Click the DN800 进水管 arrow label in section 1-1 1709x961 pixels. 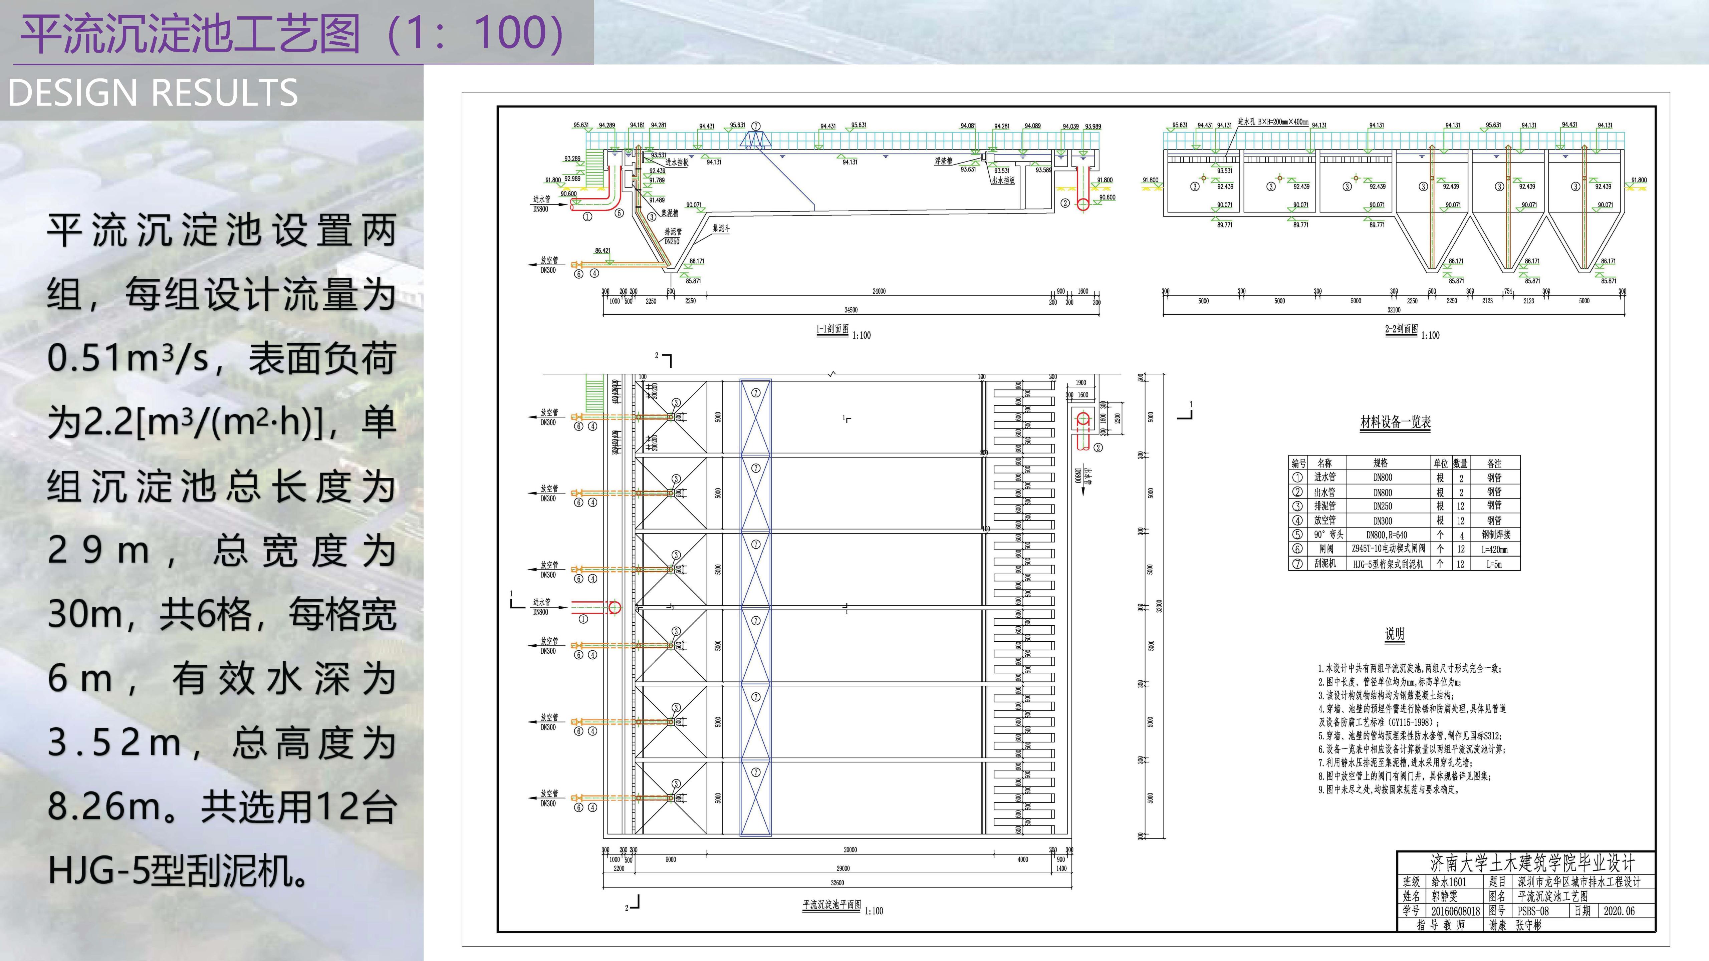541,204
